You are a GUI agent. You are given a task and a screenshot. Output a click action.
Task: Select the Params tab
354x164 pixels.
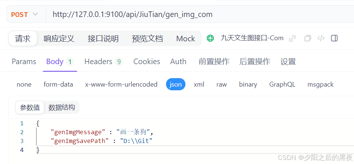pos(24,62)
